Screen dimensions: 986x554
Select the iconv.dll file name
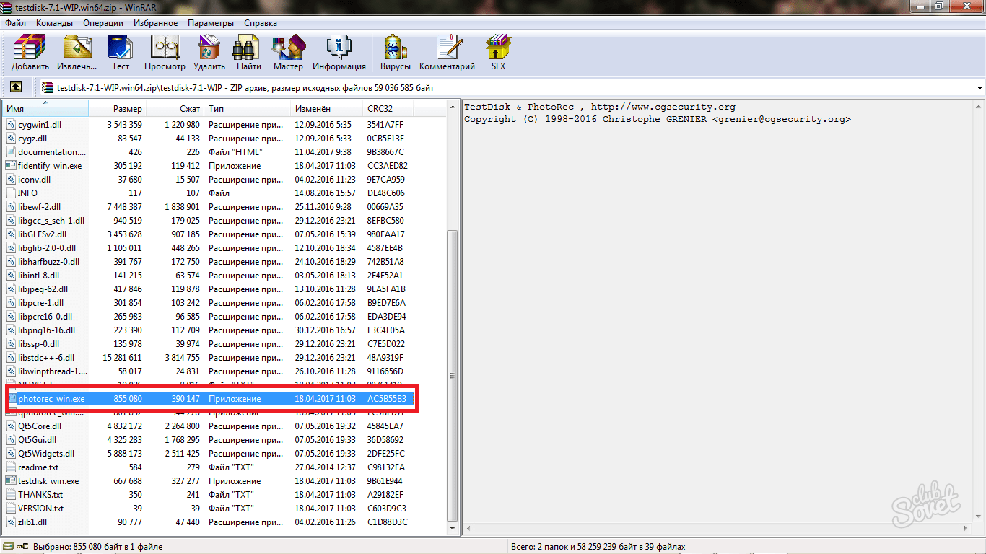pos(35,179)
